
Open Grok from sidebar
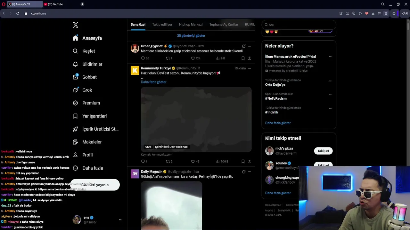(x=82, y=90)
